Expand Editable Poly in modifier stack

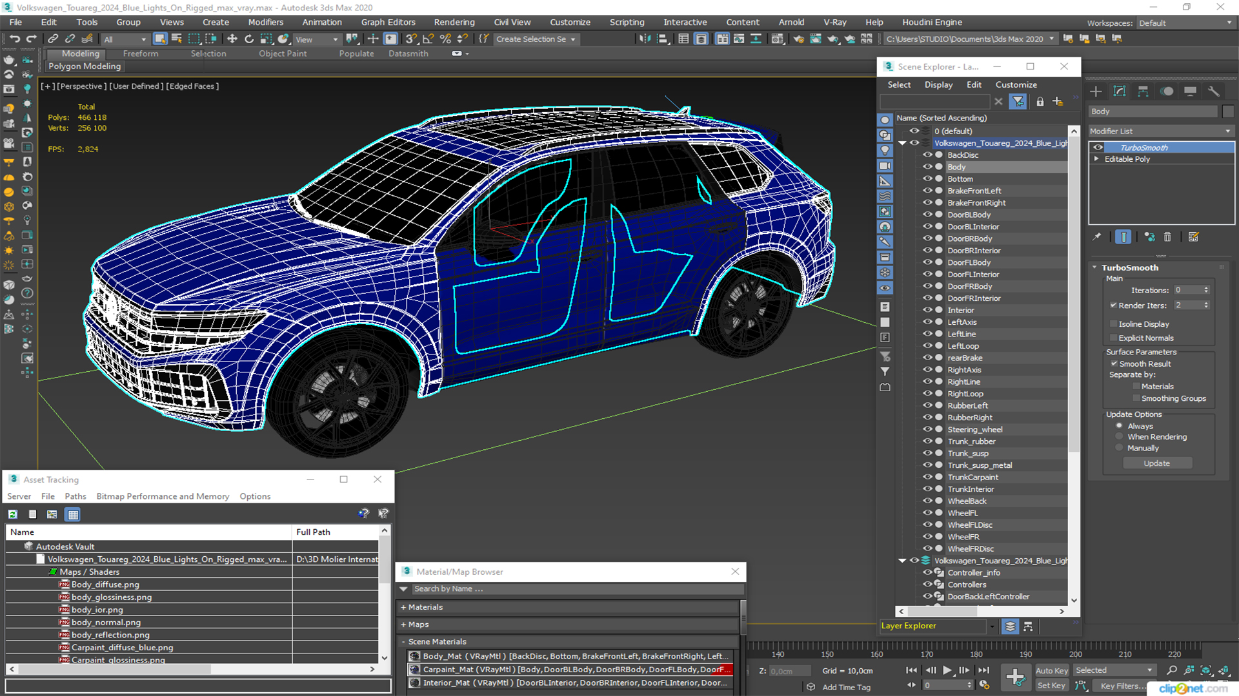point(1096,159)
